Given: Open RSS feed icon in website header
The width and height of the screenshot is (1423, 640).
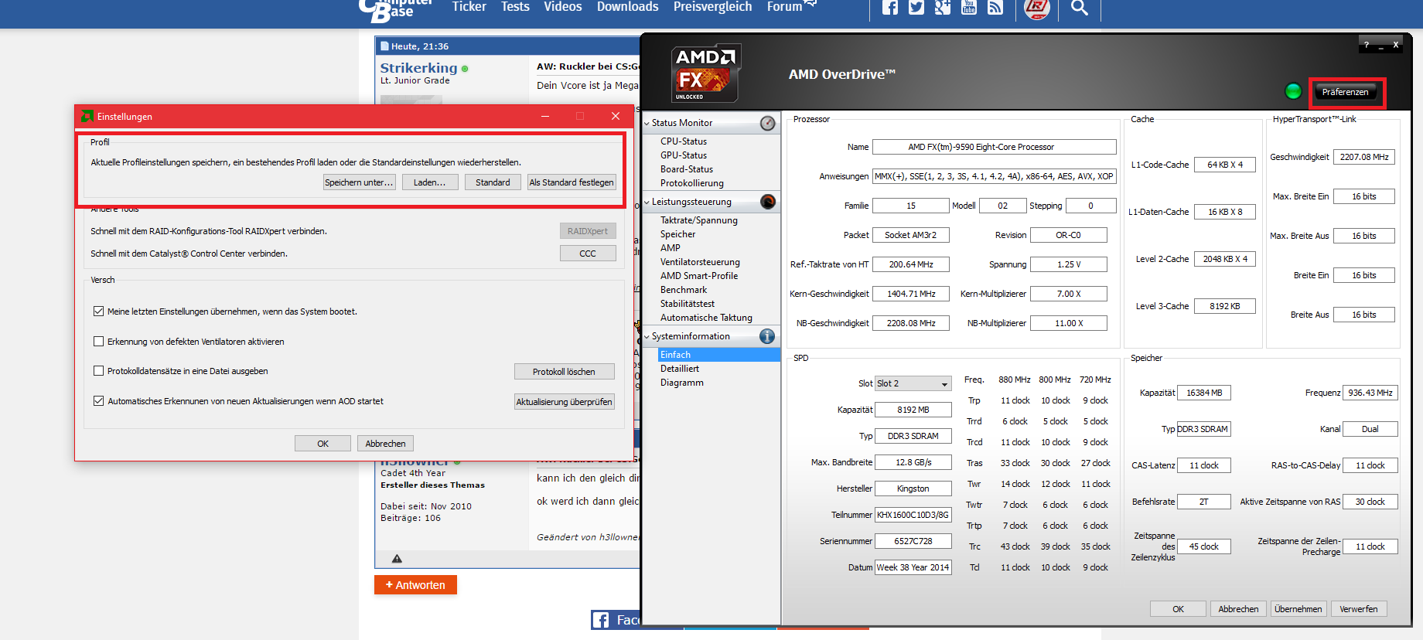Looking at the screenshot, I should click(995, 7).
